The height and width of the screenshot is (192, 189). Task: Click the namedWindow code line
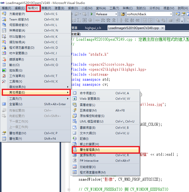(x=120, y=179)
